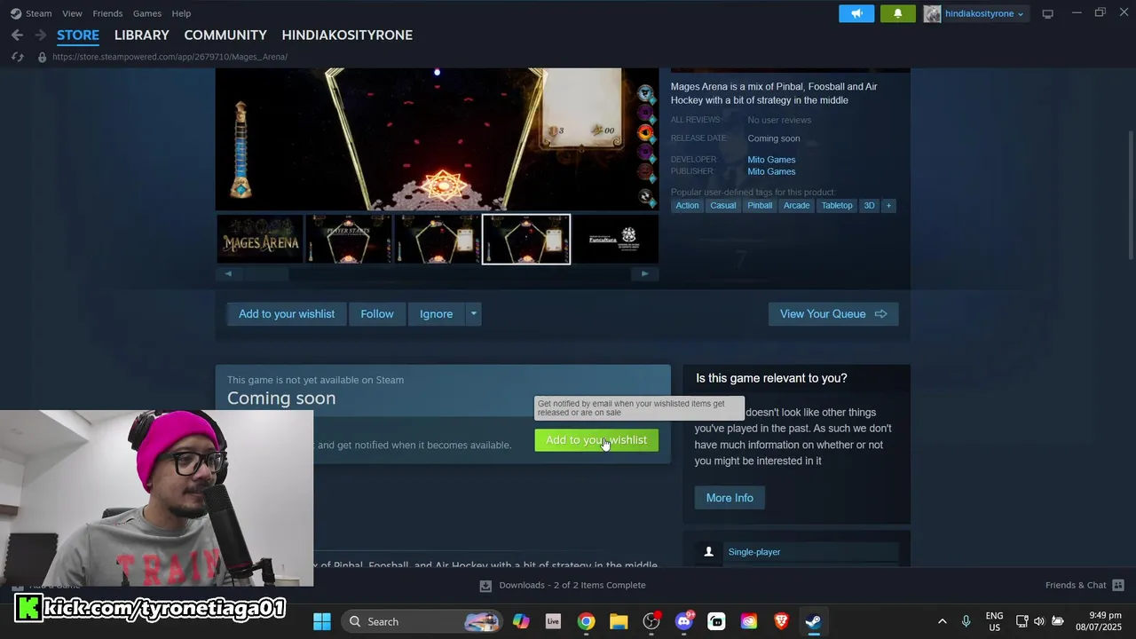Click the Friends & Chat grid icon
Screen dimensions: 1136x639
1118,585
